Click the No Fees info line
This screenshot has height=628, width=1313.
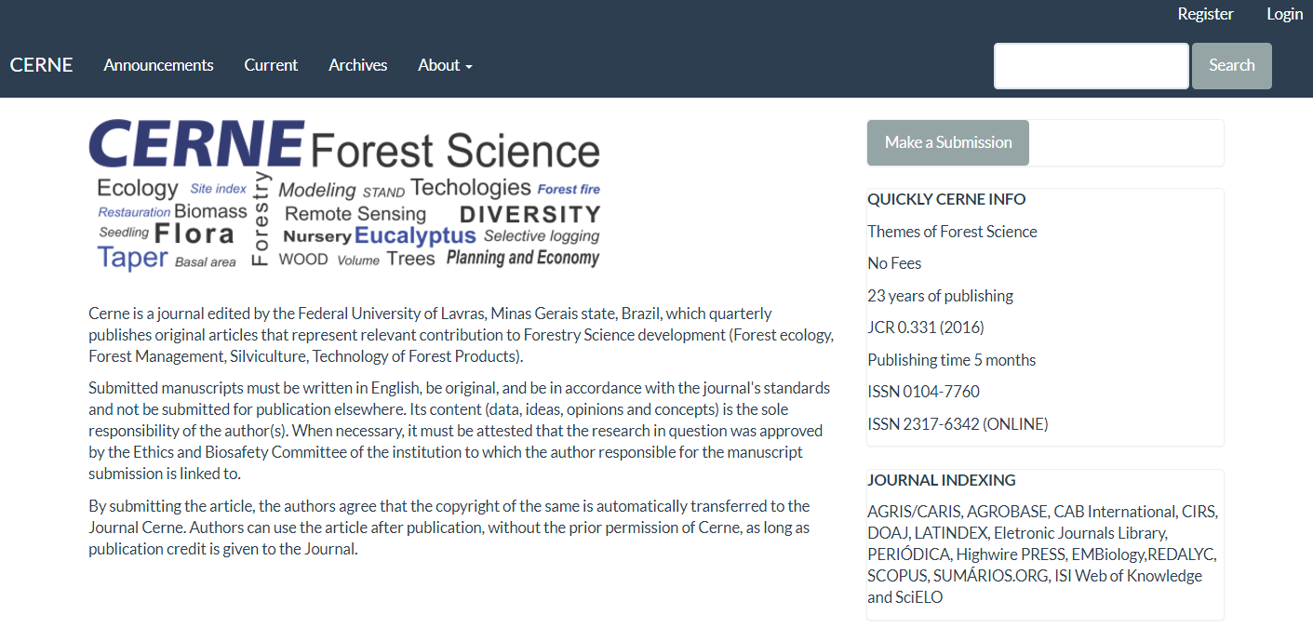(x=894, y=263)
